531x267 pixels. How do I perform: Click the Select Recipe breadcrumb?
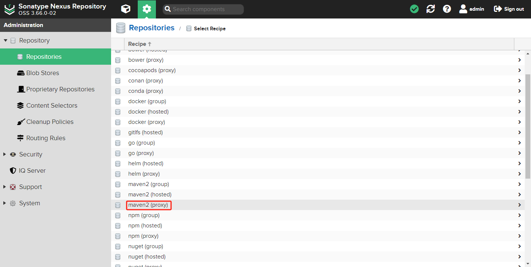click(x=210, y=28)
